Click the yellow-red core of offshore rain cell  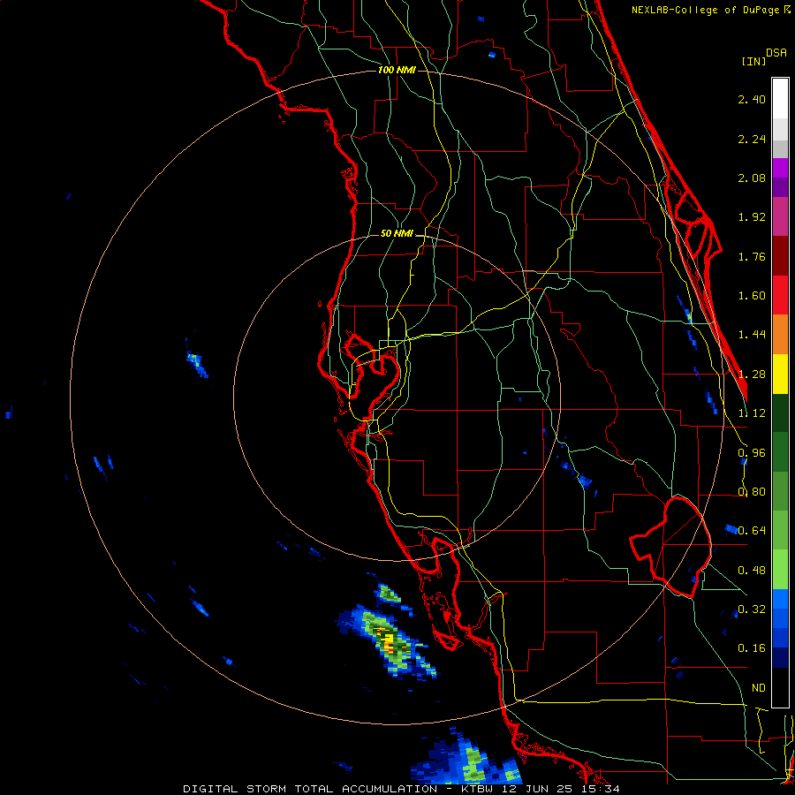389,643
